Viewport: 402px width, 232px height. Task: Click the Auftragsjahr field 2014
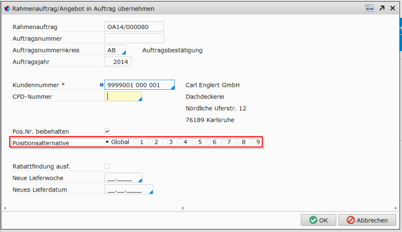[x=118, y=62]
